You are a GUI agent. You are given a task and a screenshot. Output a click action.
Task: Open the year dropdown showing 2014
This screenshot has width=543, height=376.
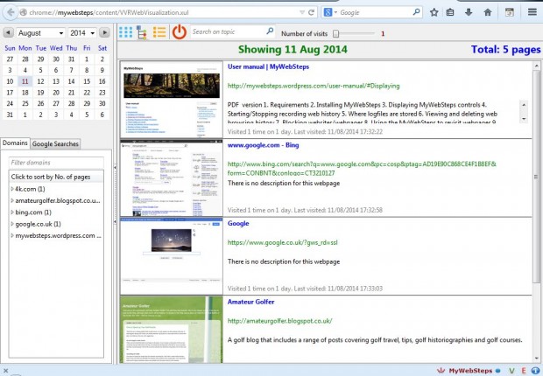click(x=82, y=33)
